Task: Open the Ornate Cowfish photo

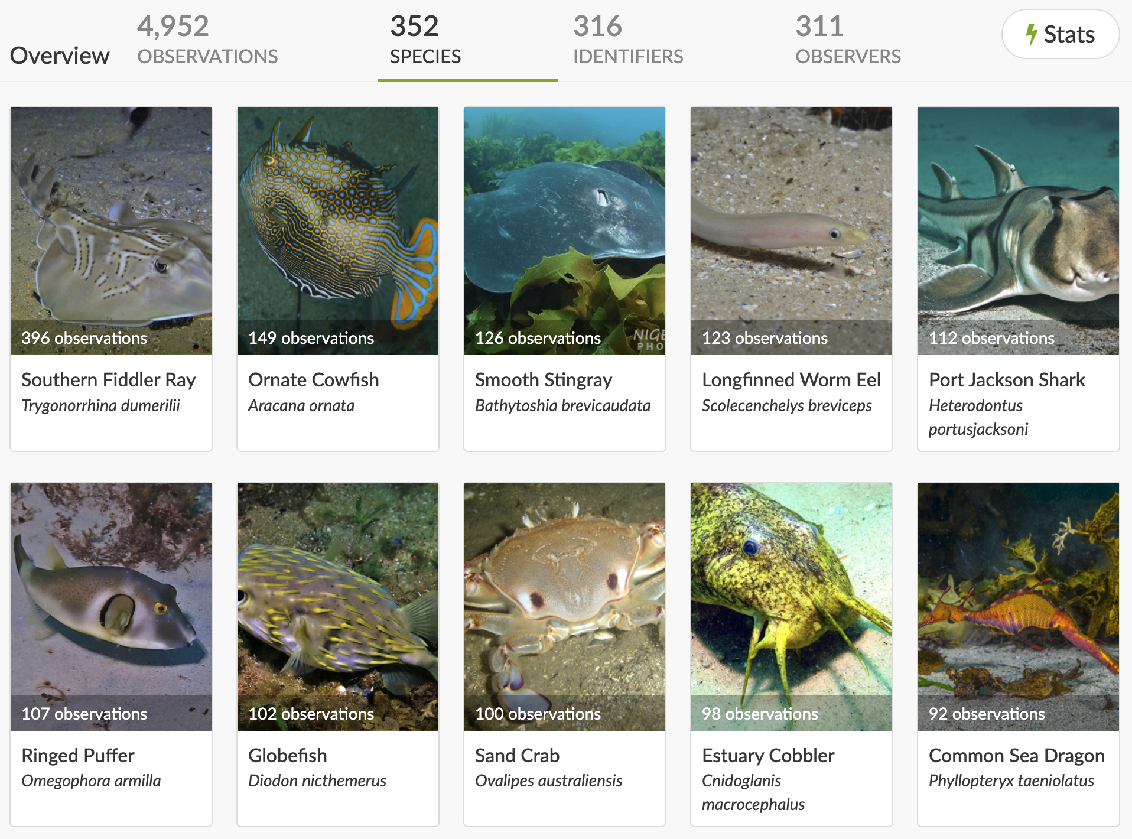Action: point(338,230)
